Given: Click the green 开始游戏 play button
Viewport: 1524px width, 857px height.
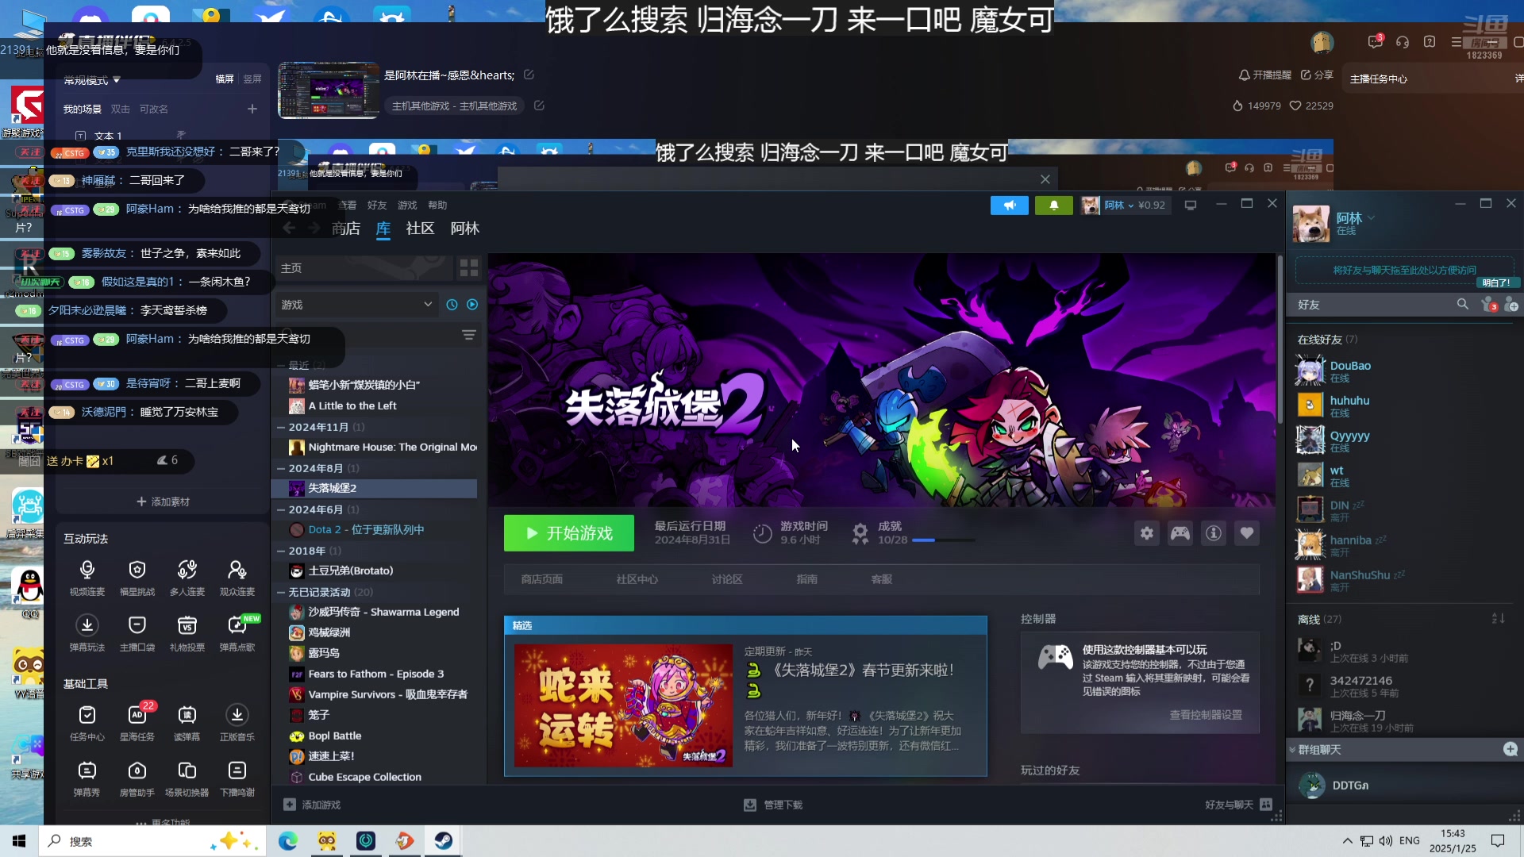Looking at the screenshot, I should (568, 533).
